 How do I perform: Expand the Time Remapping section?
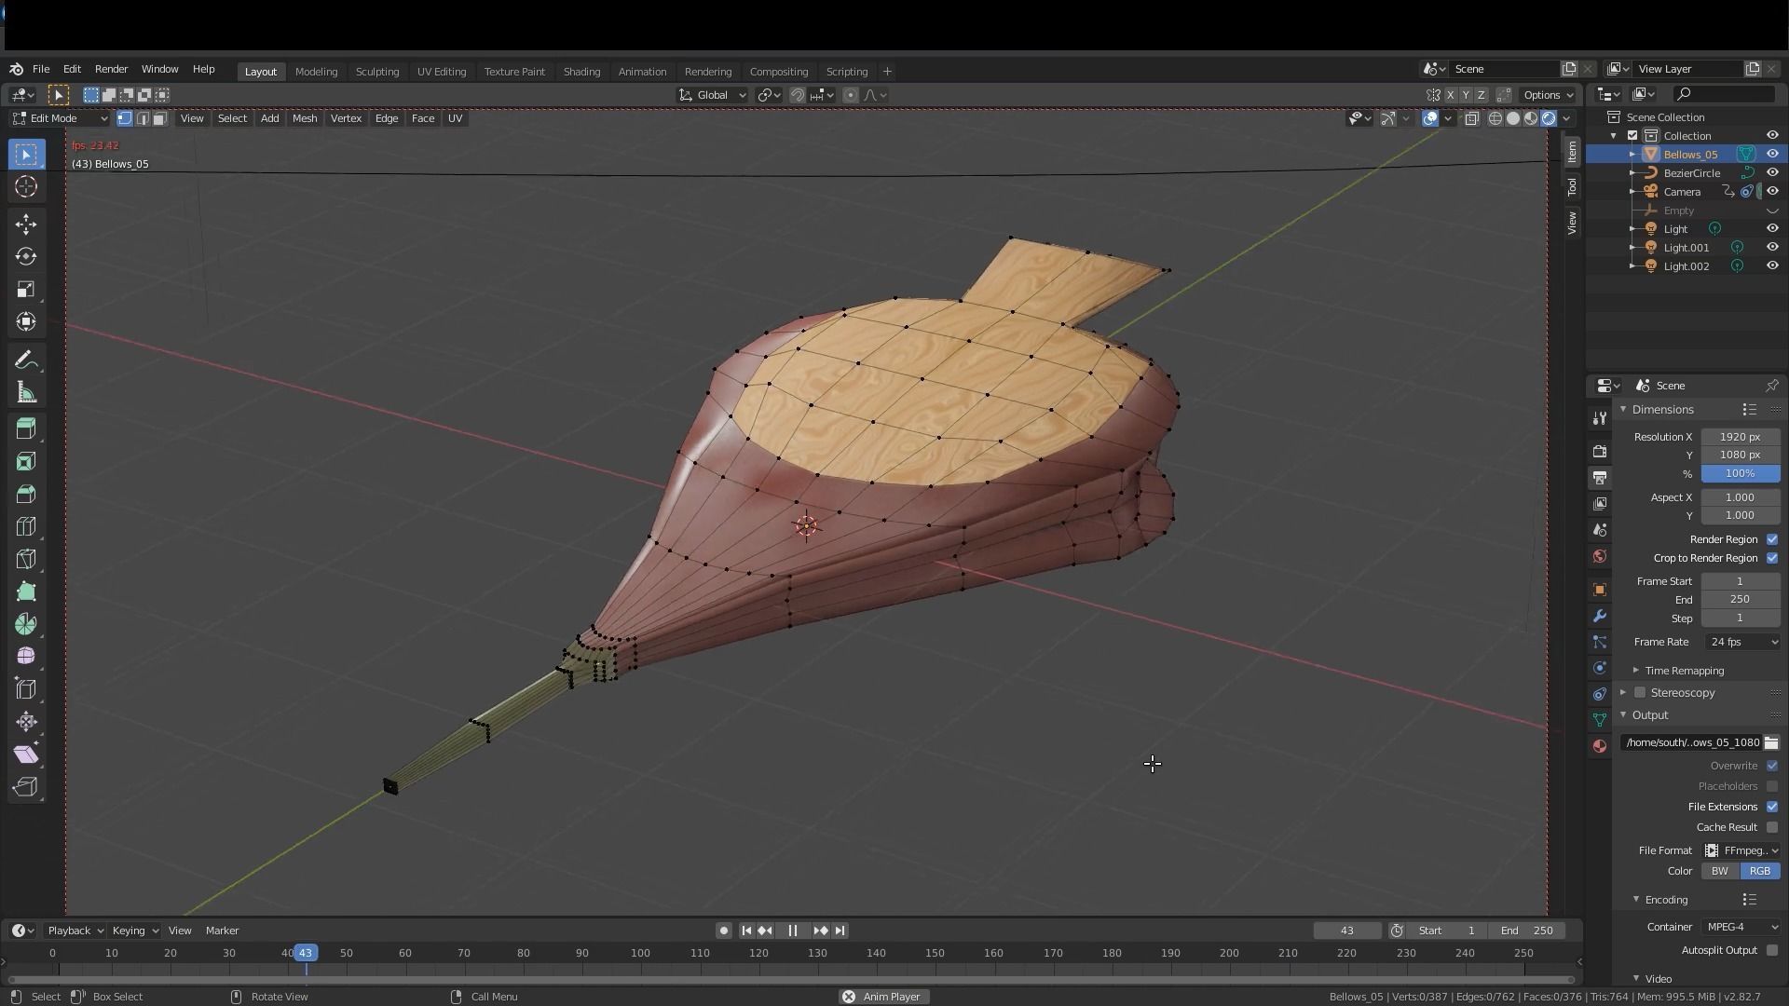coord(1685,670)
